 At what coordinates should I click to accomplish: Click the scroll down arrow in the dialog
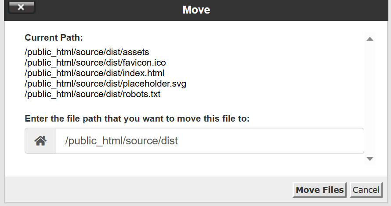[370, 159]
